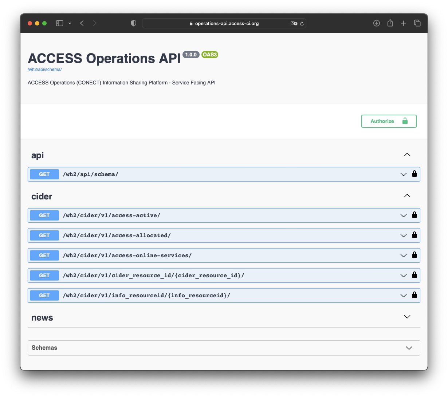Click GET badge for cider_resource_id endpoint
The image size is (448, 397).
click(44, 275)
